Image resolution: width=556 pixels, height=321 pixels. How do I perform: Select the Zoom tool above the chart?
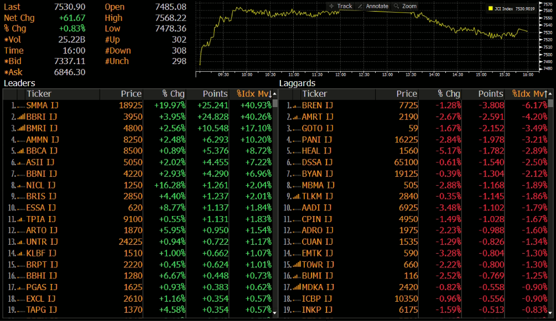pyautogui.click(x=406, y=6)
